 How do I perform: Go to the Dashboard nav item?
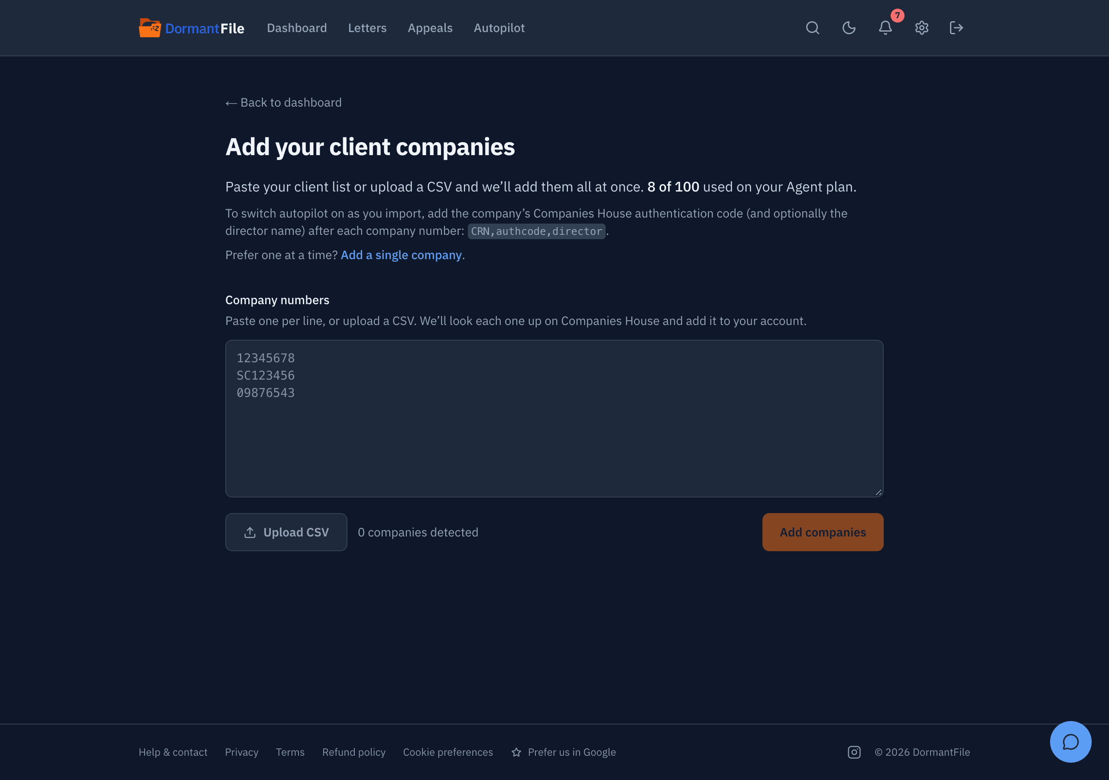pyautogui.click(x=297, y=28)
